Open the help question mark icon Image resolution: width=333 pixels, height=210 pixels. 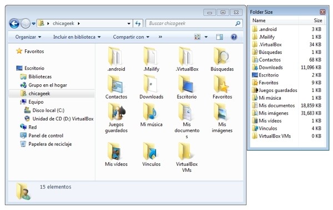(234, 37)
